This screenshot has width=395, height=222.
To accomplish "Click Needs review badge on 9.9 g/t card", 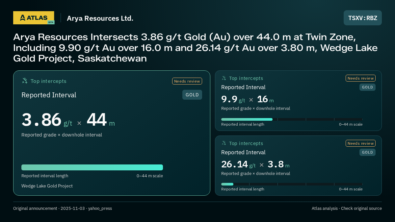I will coord(360,78).
